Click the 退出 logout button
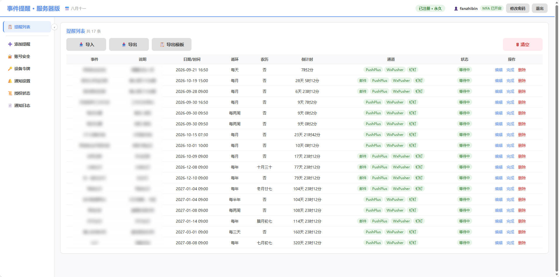Image resolution: width=559 pixels, height=277 pixels. (539, 8)
